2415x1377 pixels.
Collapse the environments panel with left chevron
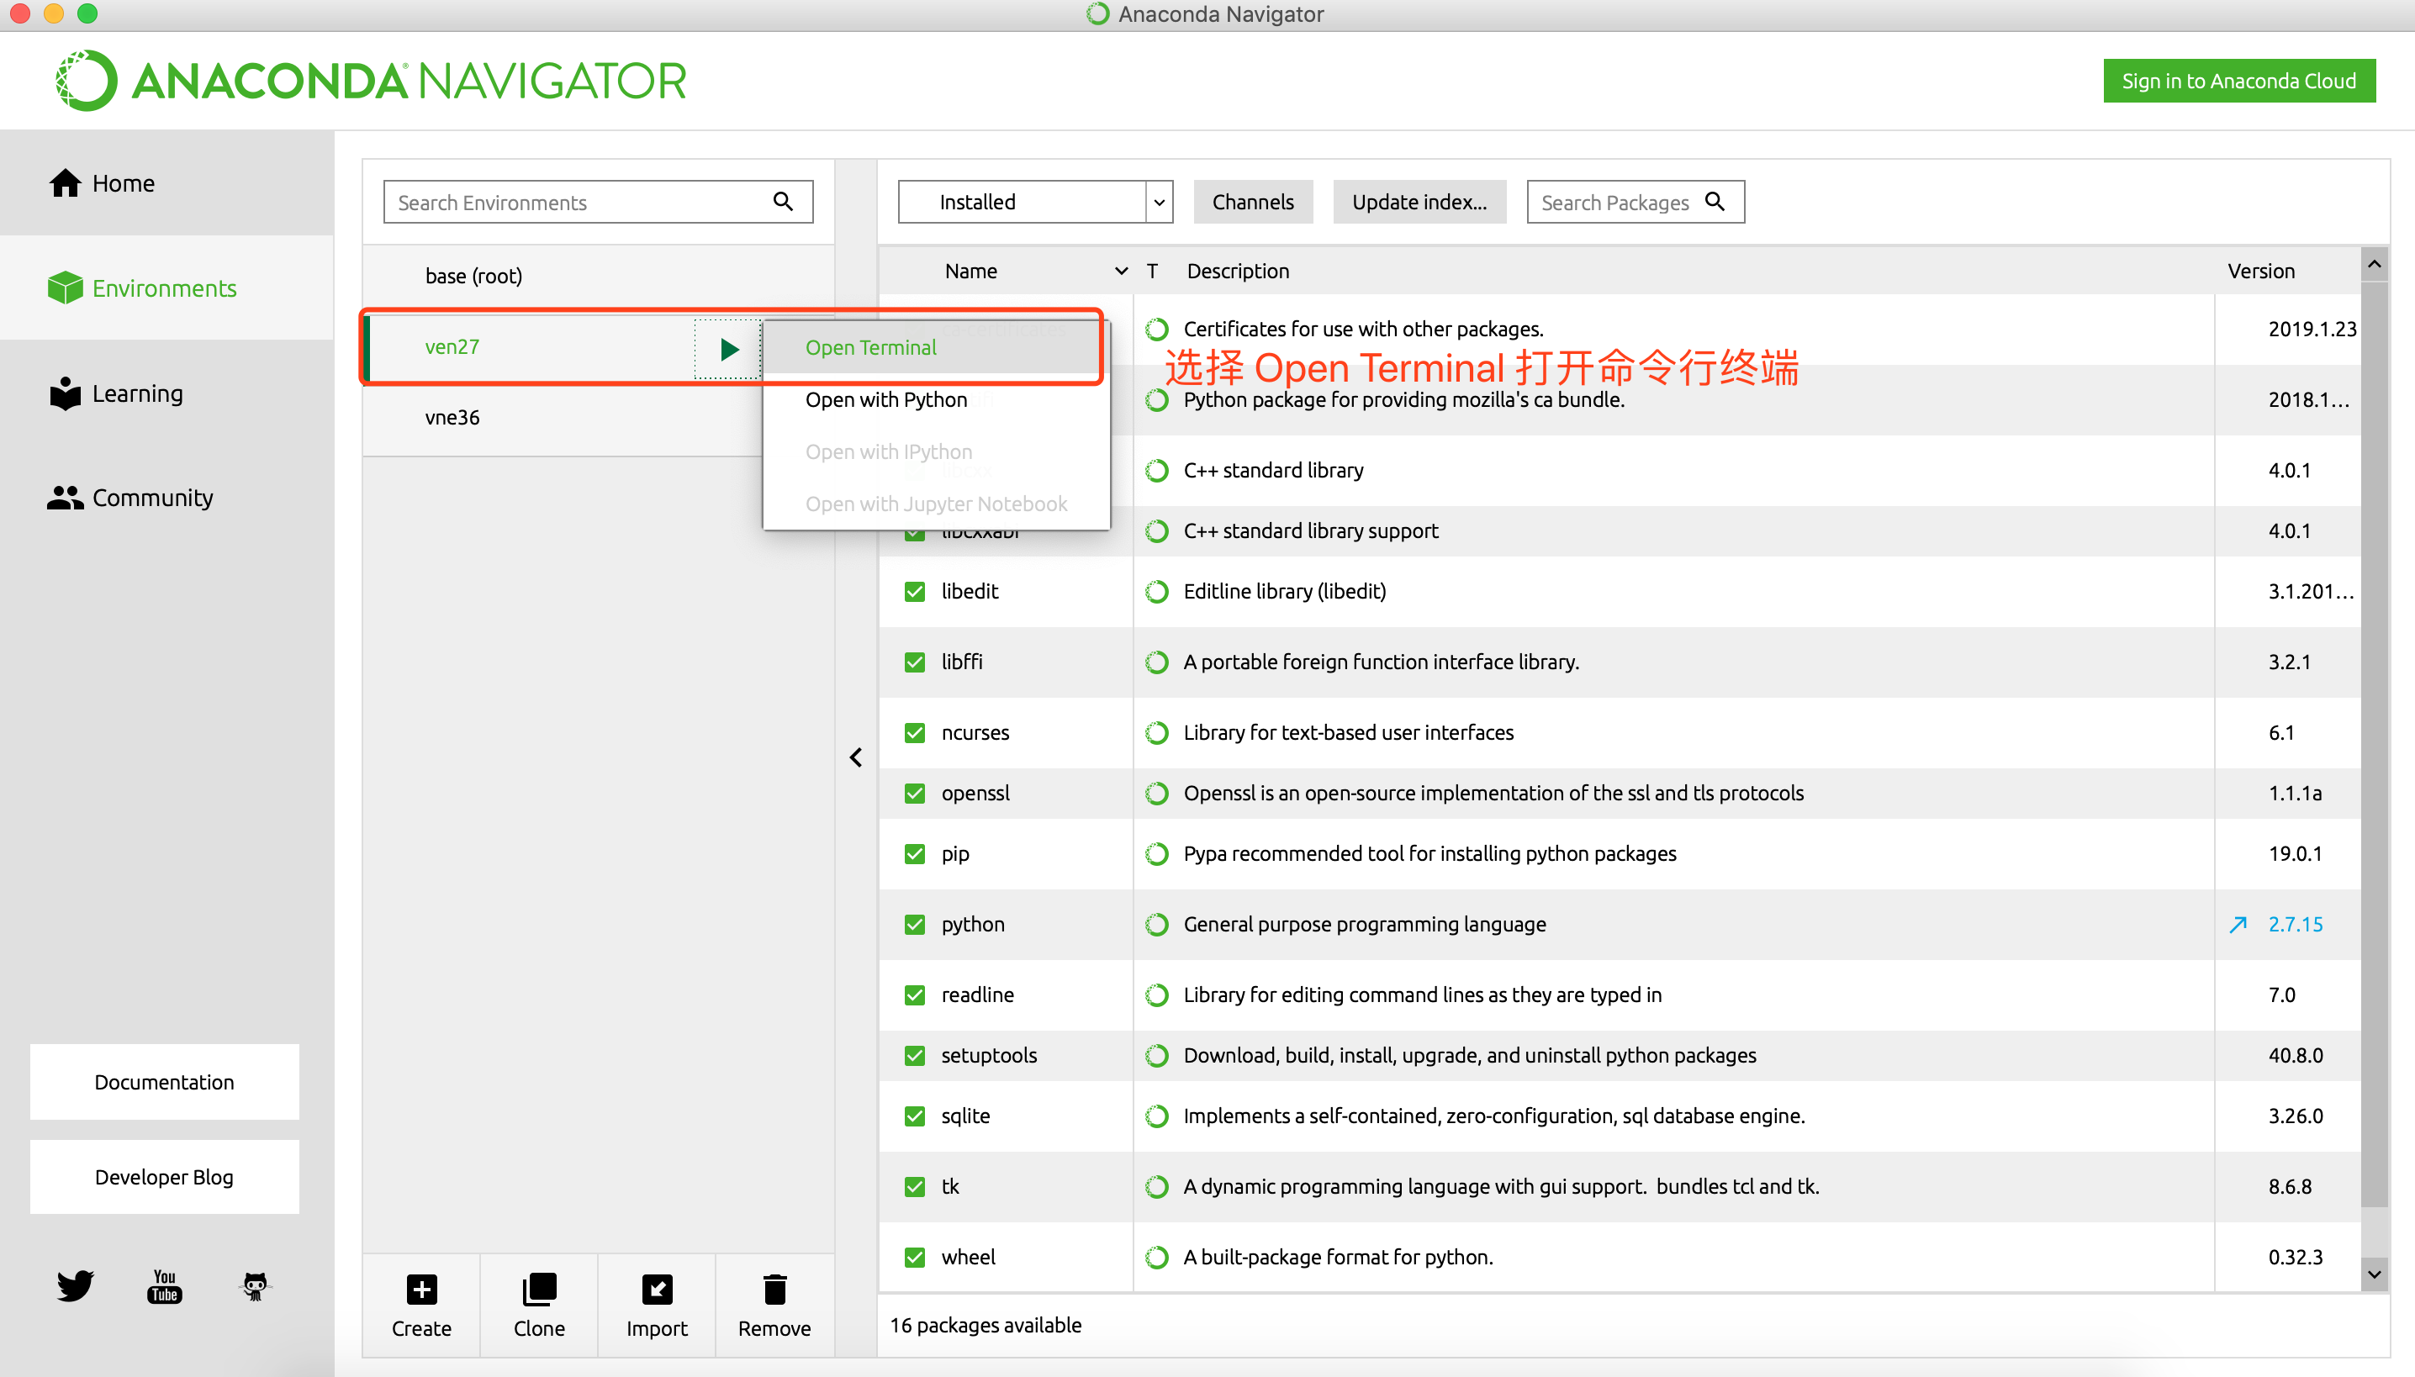(x=855, y=757)
